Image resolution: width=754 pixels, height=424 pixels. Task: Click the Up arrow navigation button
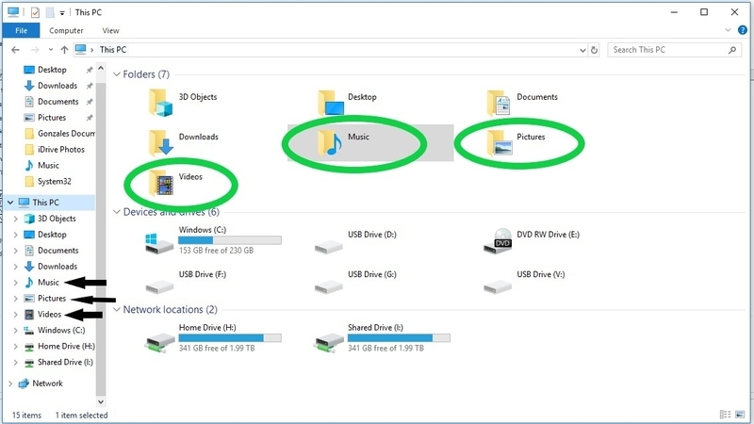64,49
